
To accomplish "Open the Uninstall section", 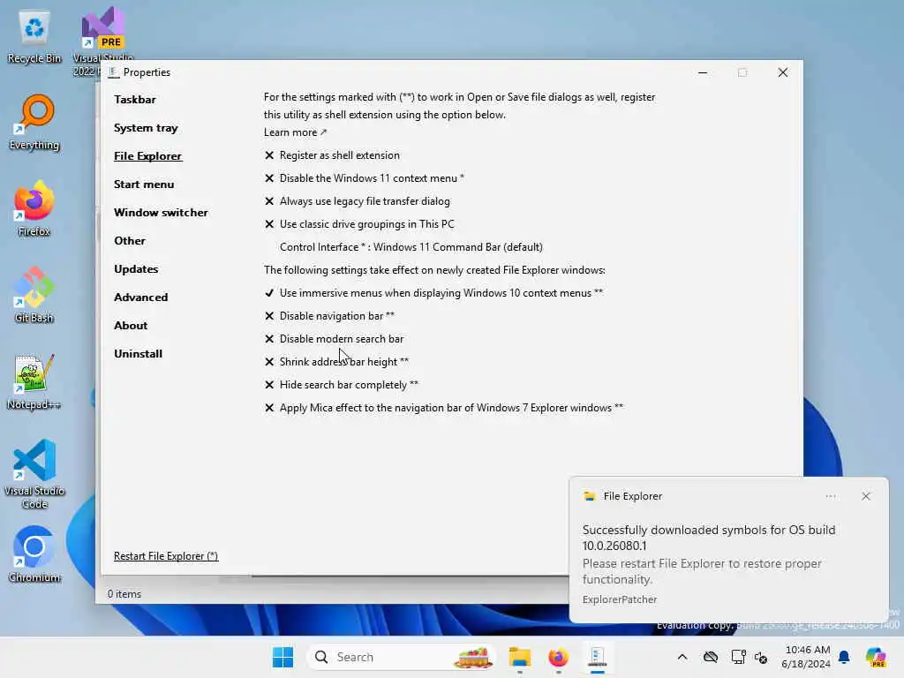I will click(139, 354).
